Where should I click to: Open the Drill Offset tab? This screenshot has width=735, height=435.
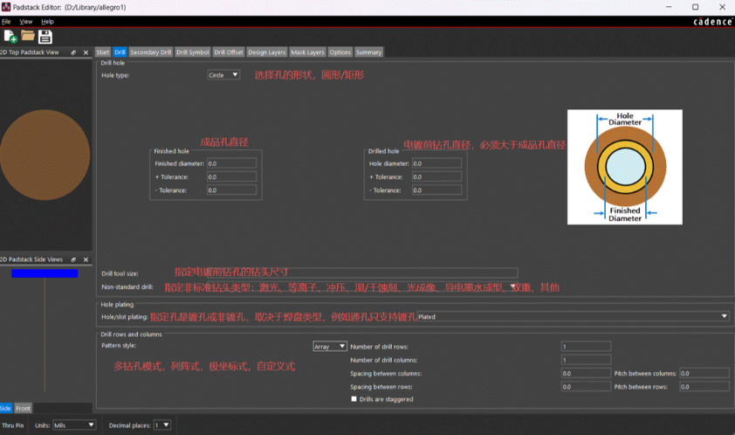click(x=229, y=52)
